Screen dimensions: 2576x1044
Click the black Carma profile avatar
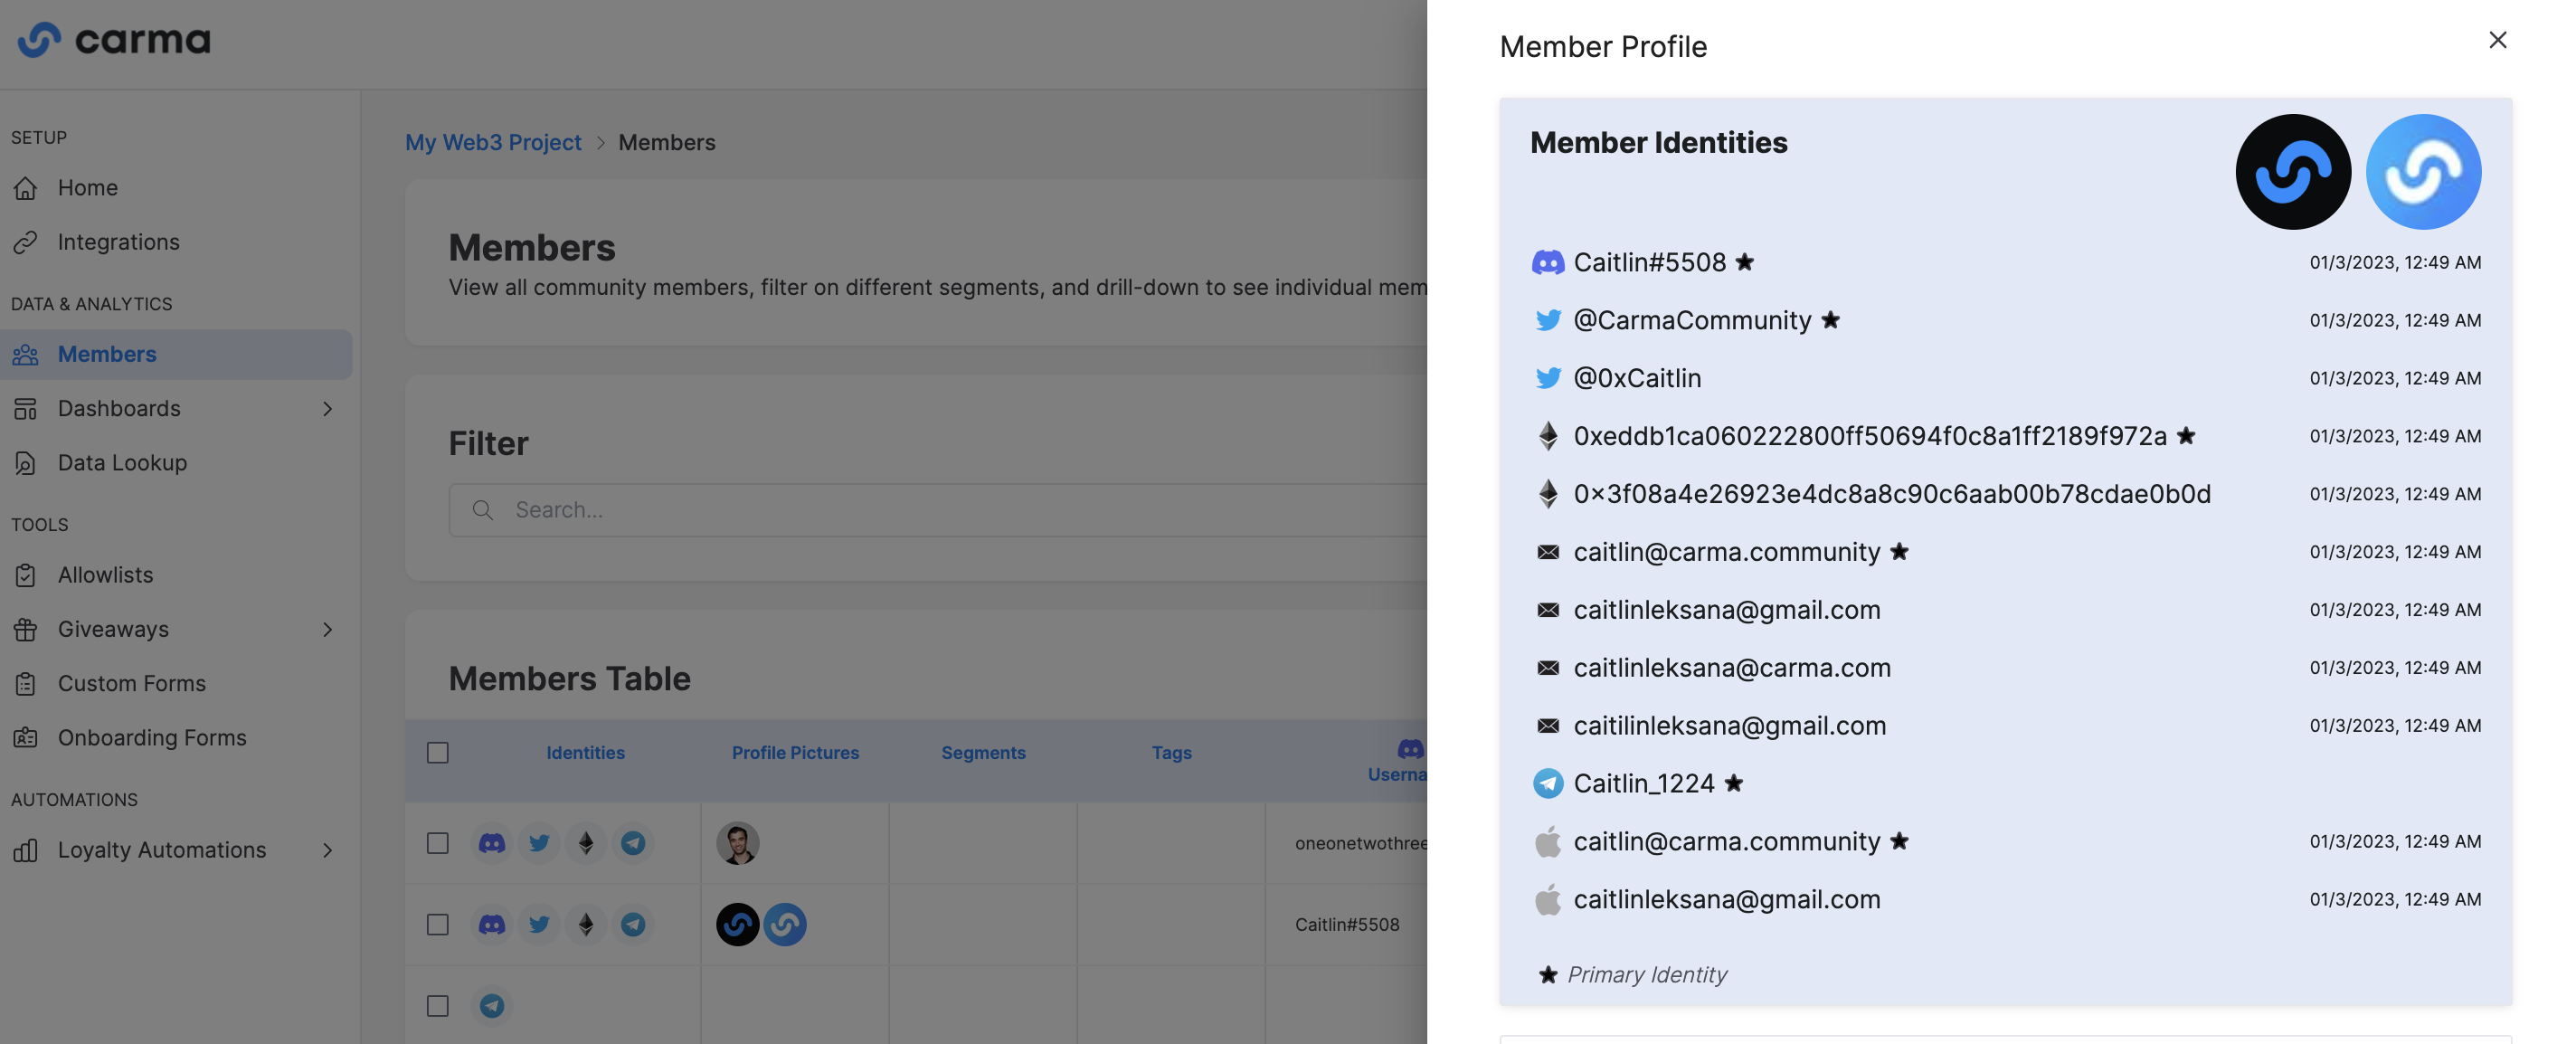point(2292,171)
